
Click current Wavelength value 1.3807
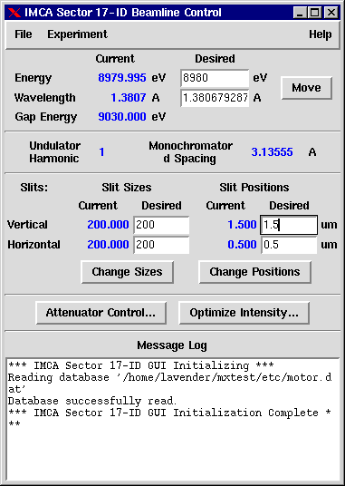click(129, 98)
